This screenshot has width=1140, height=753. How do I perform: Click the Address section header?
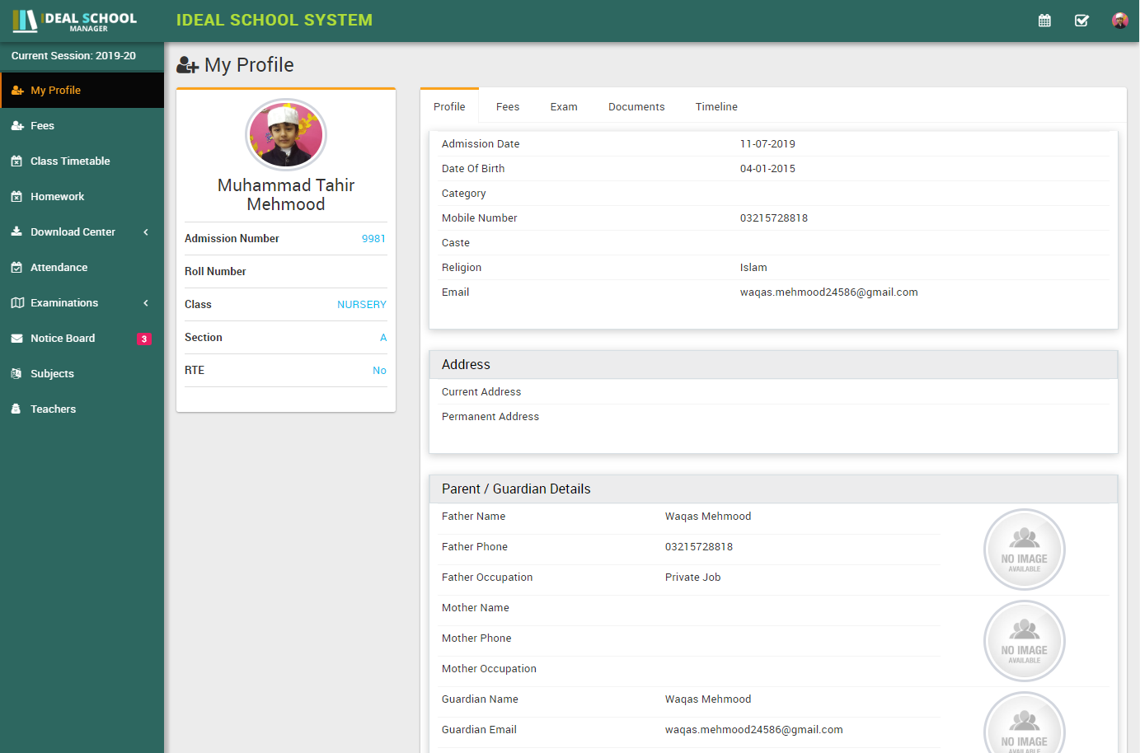(x=773, y=365)
